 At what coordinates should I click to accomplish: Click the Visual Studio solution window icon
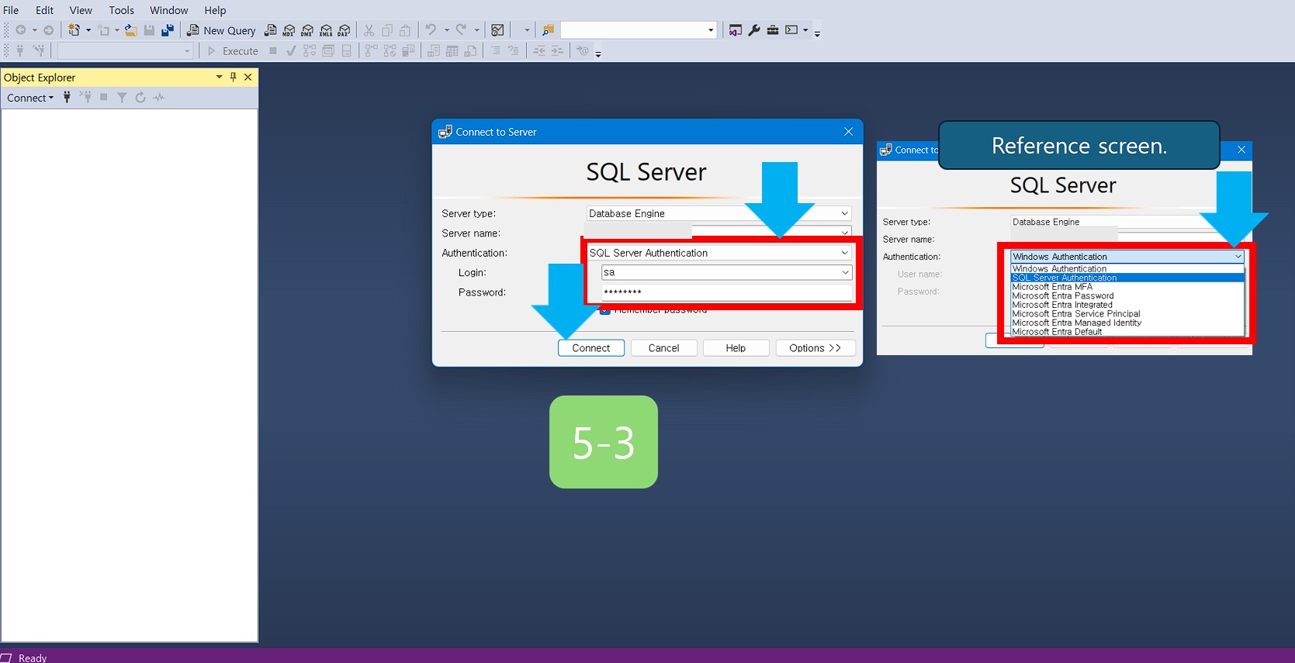pyautogui.click(x=736, y=30)
